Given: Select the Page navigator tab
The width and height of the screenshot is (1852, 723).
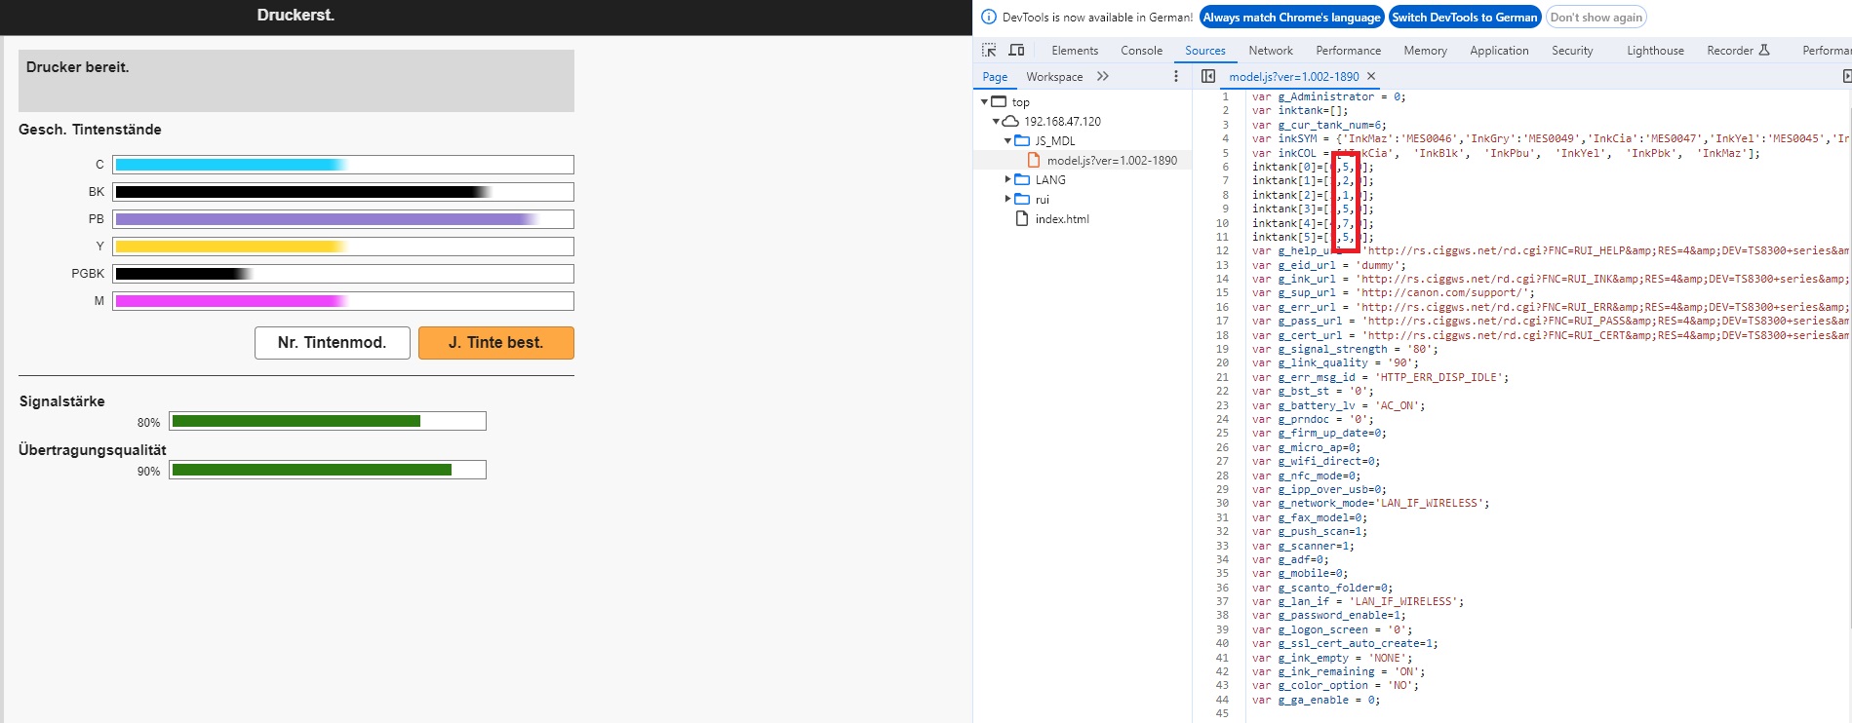Looking at the screenshot, I should click(x=995, y=76).
